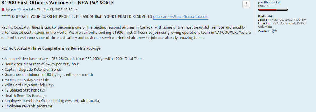
Task: Open pilotcareers@pacificcoastal.com email link
Action: click(x=181, y=17)
